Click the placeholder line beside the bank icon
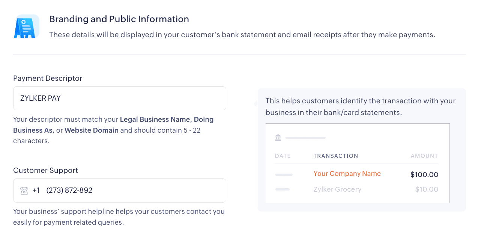Image resolution: width=478 pixels, height=242 pixels. coord(305,138)
